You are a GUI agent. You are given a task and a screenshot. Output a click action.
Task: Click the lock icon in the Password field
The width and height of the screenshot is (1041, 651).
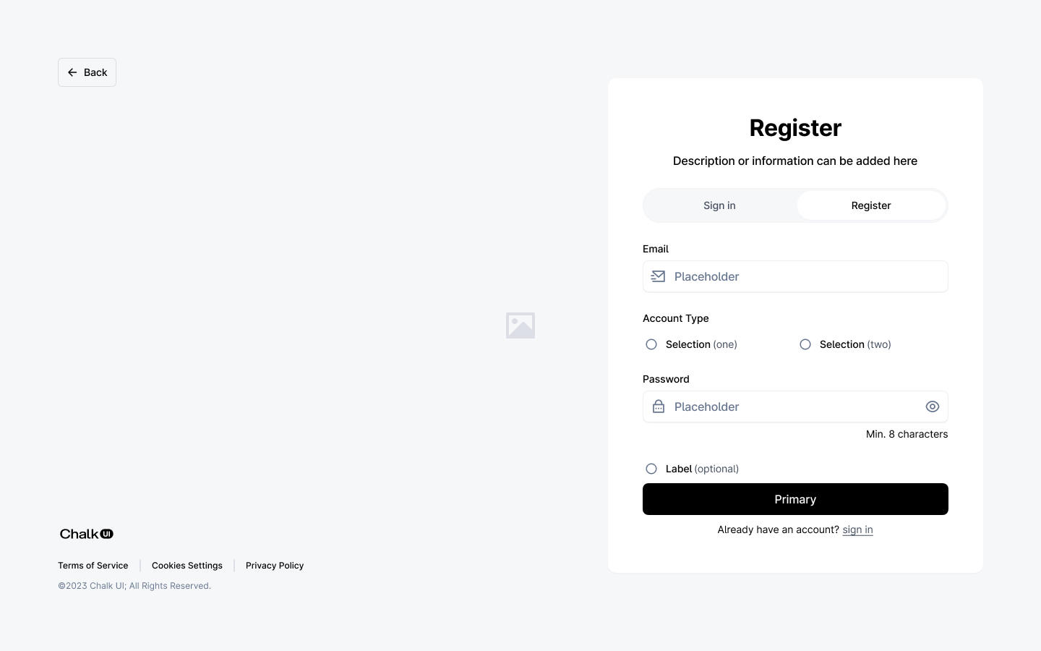click(x=658, y=407)
